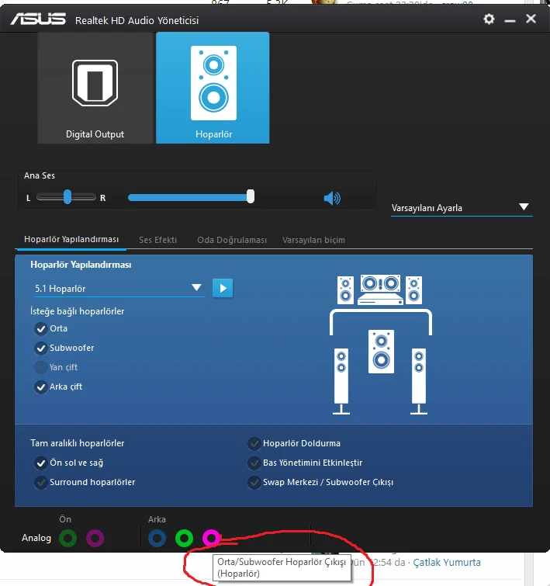Click the İsteğe bağlı hoparlörler heading
This screenshot has height=586, width=550.
77,311
